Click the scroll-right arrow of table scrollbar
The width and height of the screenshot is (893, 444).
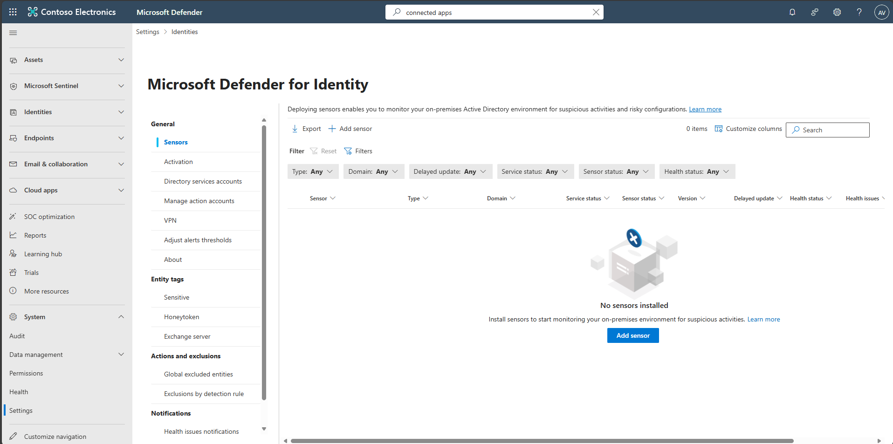879,441
